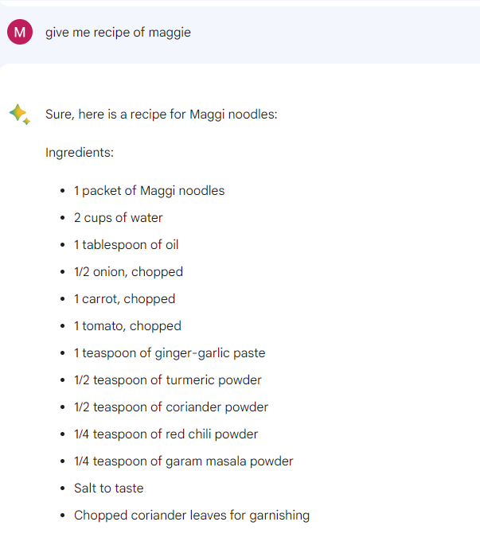The image size is (480, 545).
Task: Select '1 tomato, chopped' item
Action: pos(127,326)
